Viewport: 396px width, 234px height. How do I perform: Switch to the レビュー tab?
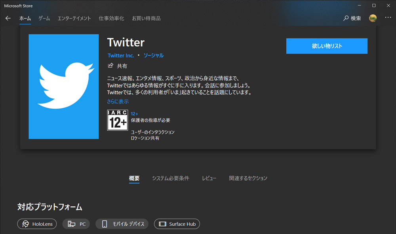[x=209, y=178]
